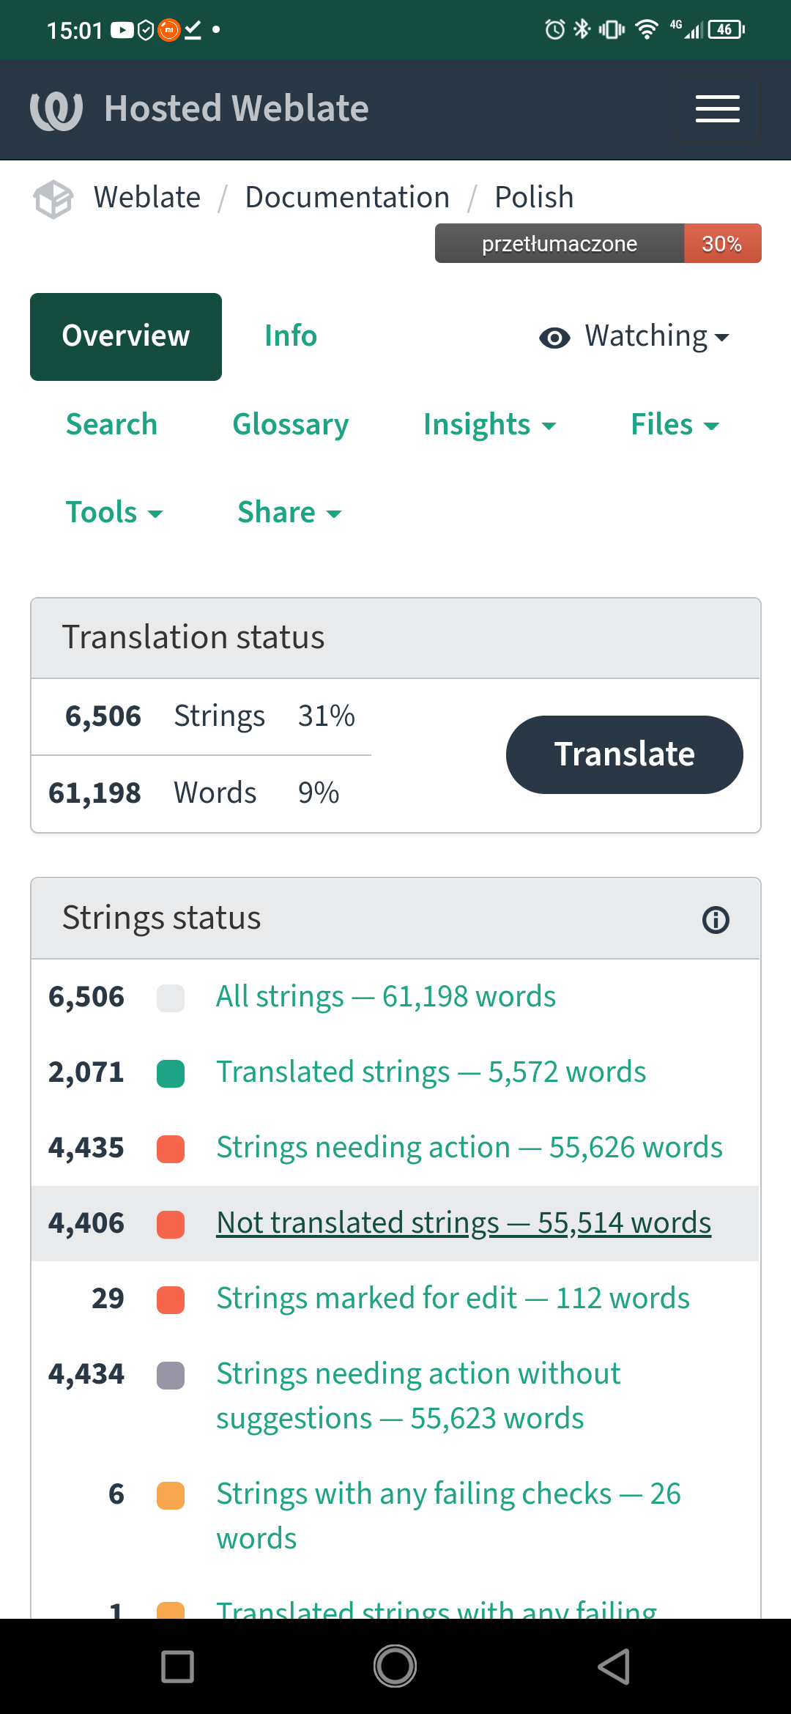Open the Search tab
Viewport: 791px width, 1714px height.
111,425
